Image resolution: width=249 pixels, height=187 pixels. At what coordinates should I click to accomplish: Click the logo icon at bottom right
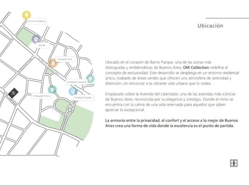point(234,163)
